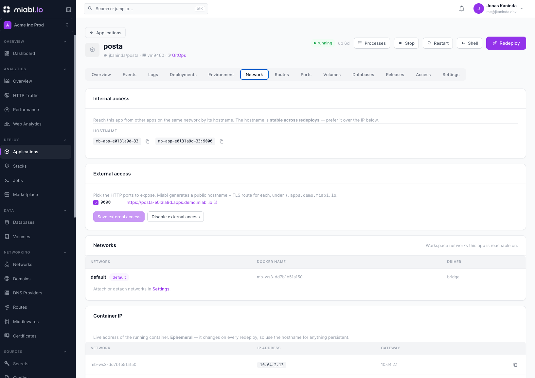Follow the Settings link under Networks

[x=161, y=289]
